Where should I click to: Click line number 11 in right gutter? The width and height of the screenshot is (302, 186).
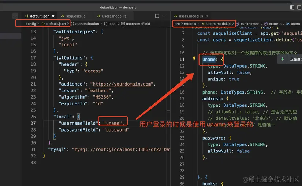(182, 60)
